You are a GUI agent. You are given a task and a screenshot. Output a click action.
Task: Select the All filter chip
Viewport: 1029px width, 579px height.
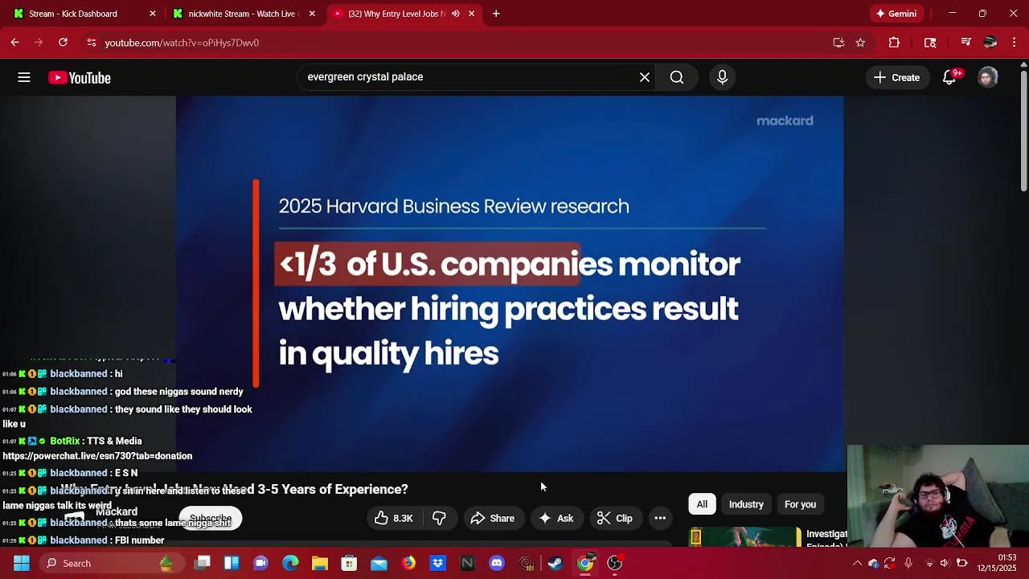pyautogui.click(x=702, y=504)
